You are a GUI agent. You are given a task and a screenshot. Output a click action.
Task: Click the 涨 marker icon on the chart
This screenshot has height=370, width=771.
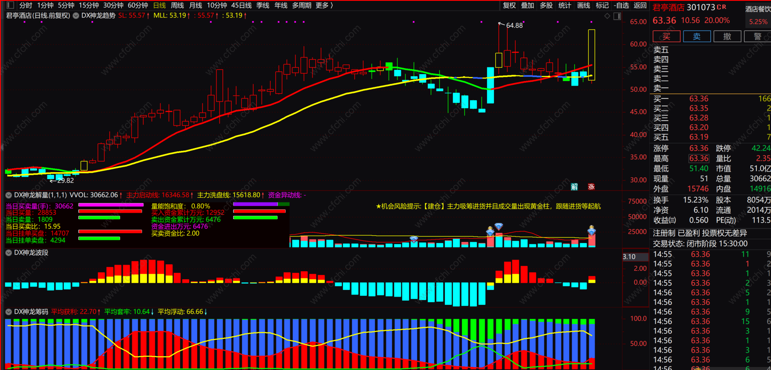click(591, 187)
